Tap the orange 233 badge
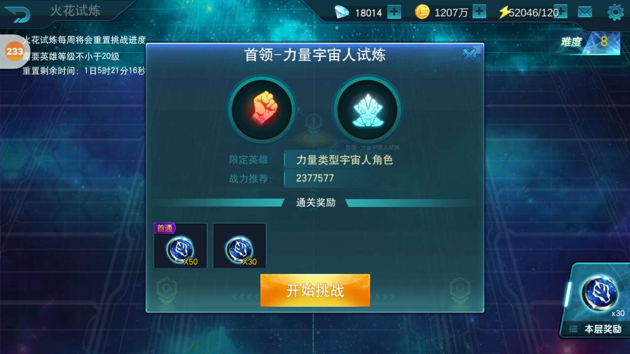This screenshot has width=630, height=354. coord(15,51)
